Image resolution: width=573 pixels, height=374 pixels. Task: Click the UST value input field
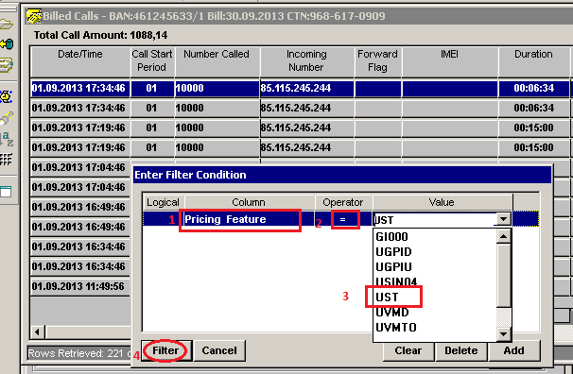pos(435,220)
